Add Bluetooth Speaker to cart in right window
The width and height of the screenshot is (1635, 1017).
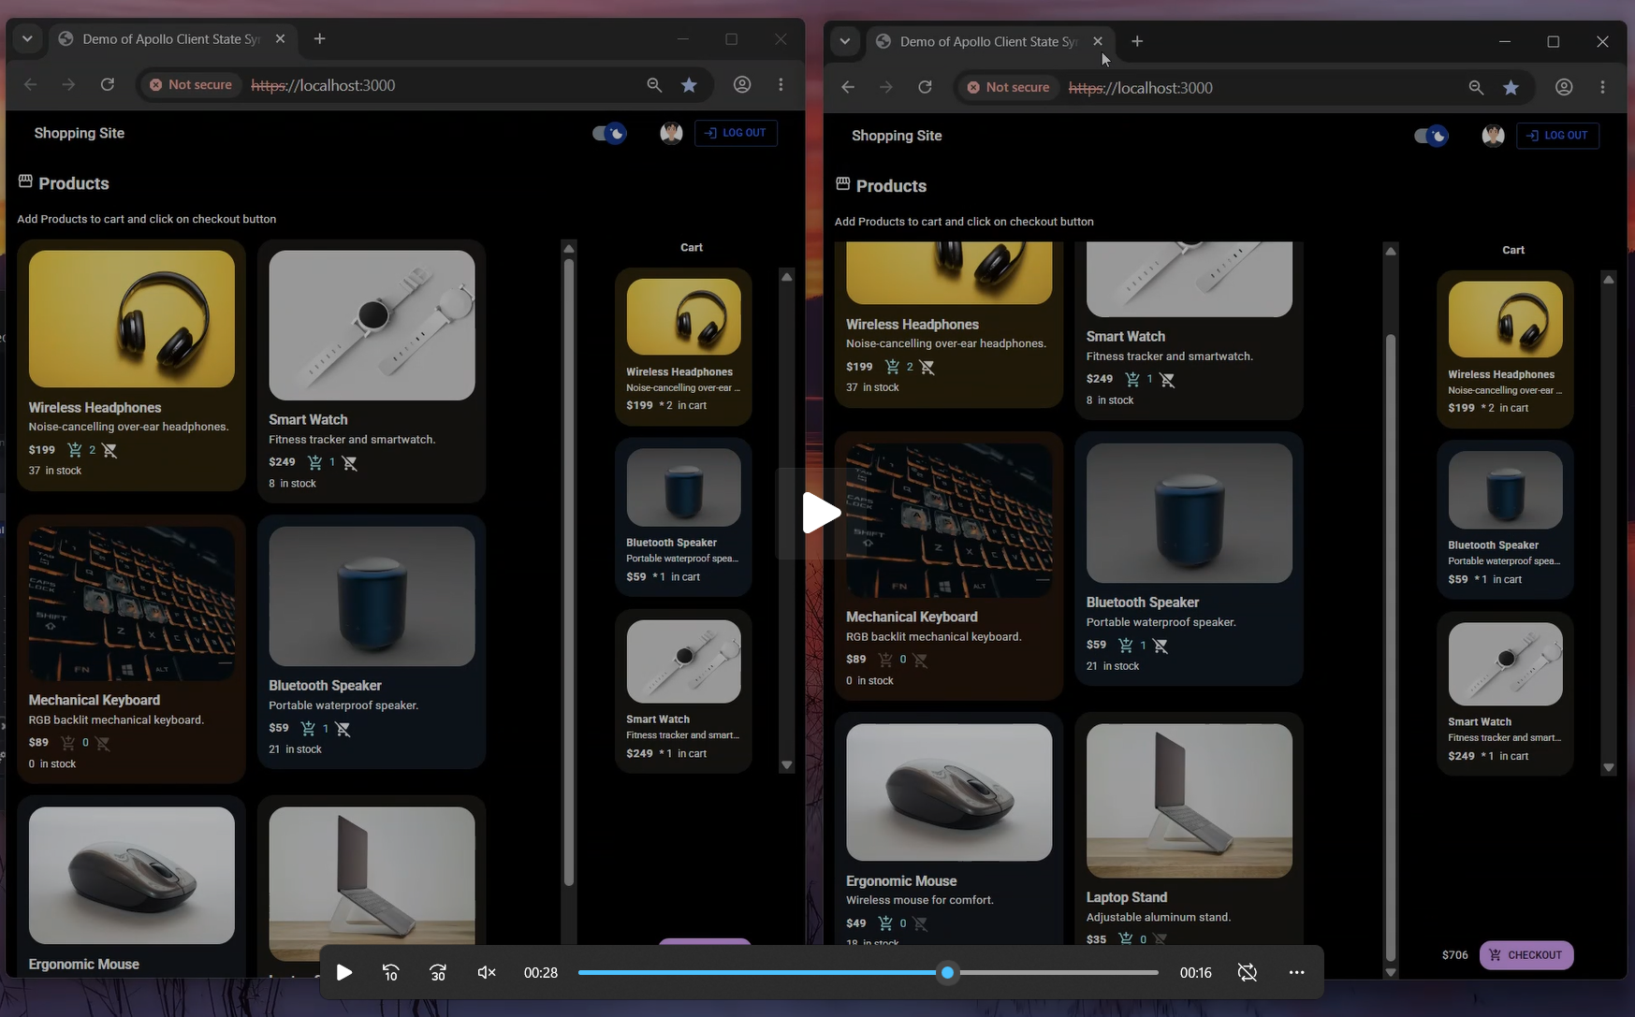pos(1126,645)
